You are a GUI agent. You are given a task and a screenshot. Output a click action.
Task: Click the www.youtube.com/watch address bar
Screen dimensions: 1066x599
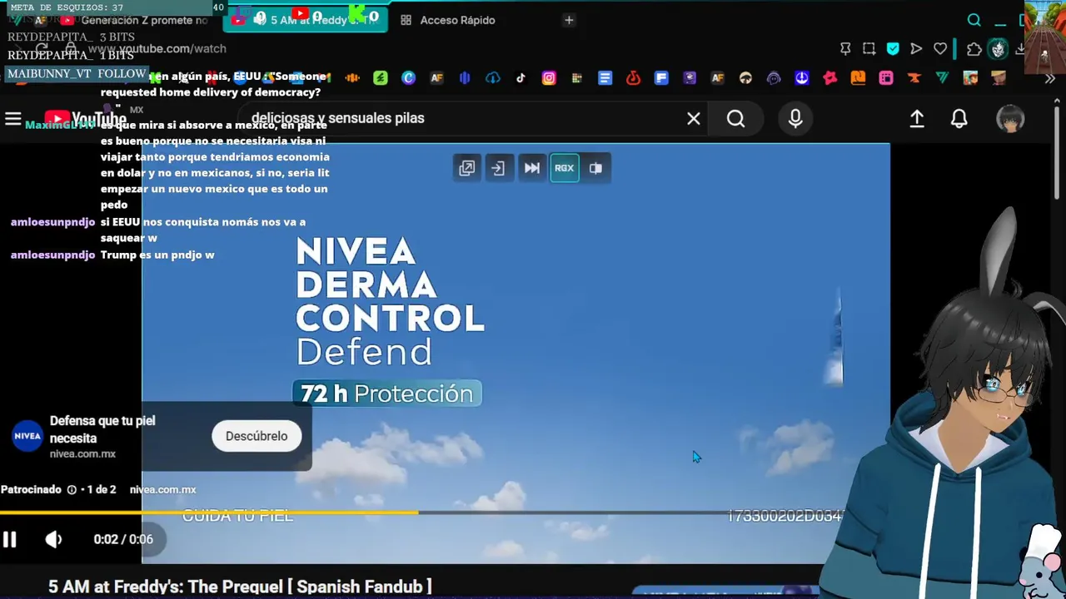tap(157, 49)
